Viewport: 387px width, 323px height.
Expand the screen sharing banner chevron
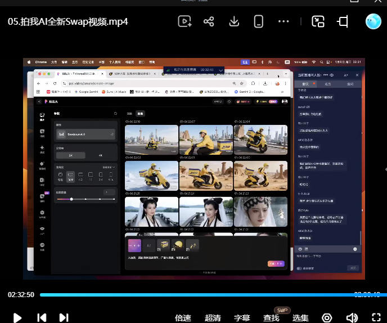click(220, 70)
